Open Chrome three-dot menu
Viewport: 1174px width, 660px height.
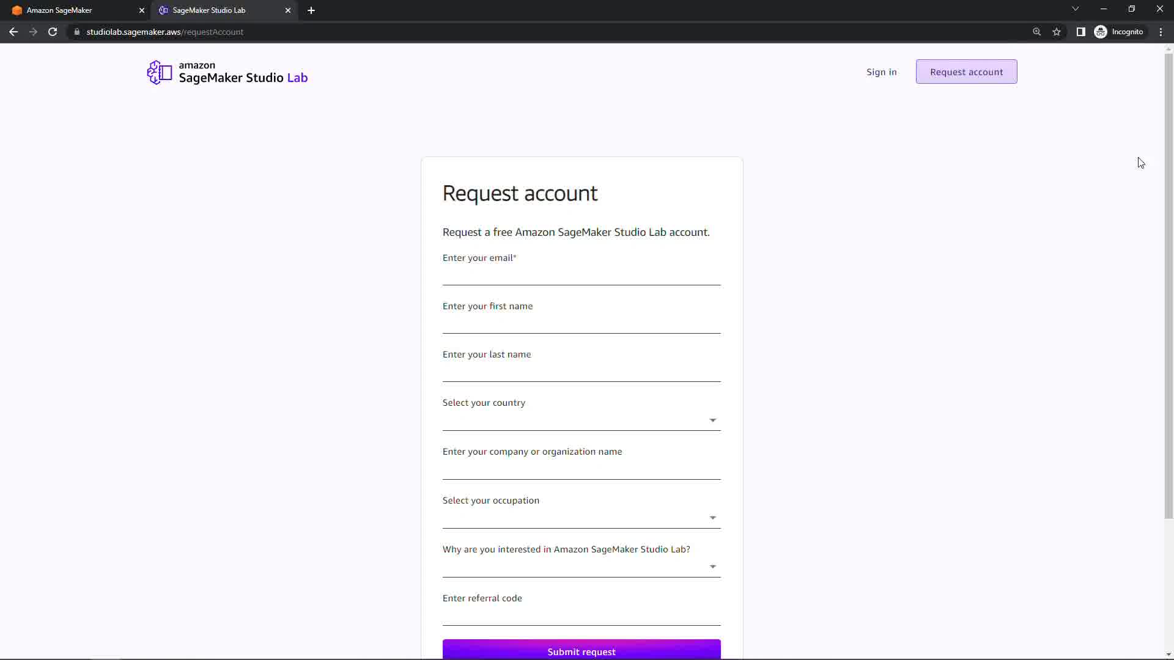click(1161, 32)
